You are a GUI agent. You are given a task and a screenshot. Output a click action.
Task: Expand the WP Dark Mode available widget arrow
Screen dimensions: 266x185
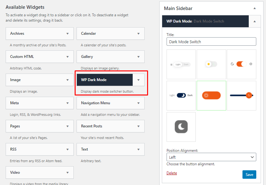coord(138,80)
